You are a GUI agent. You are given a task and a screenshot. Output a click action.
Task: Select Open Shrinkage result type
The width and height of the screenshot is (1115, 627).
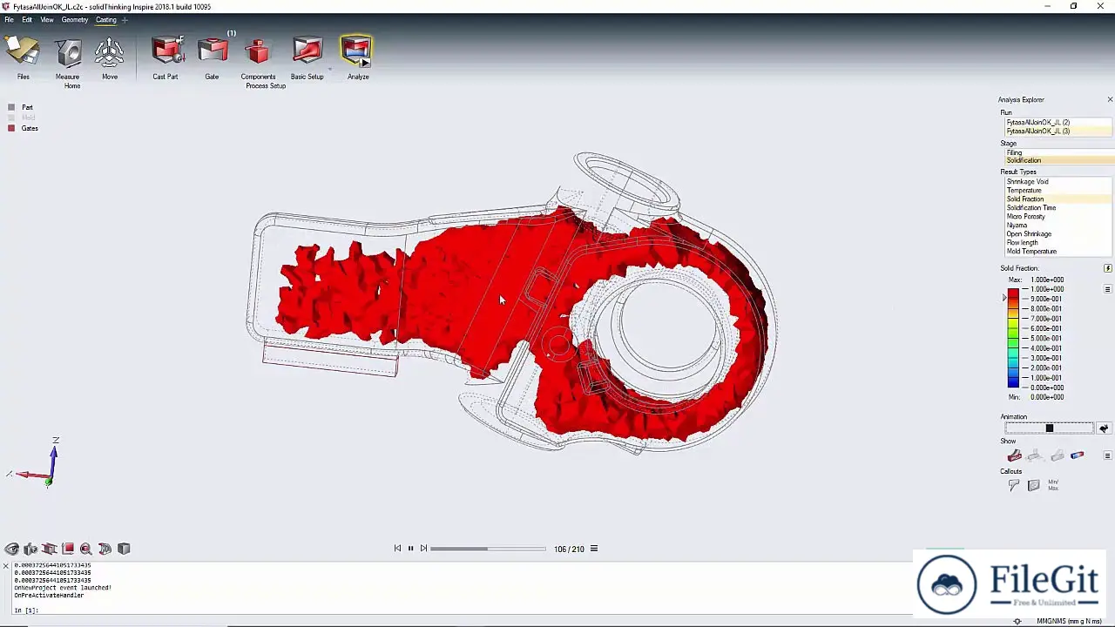click(x=1057, y=234)
